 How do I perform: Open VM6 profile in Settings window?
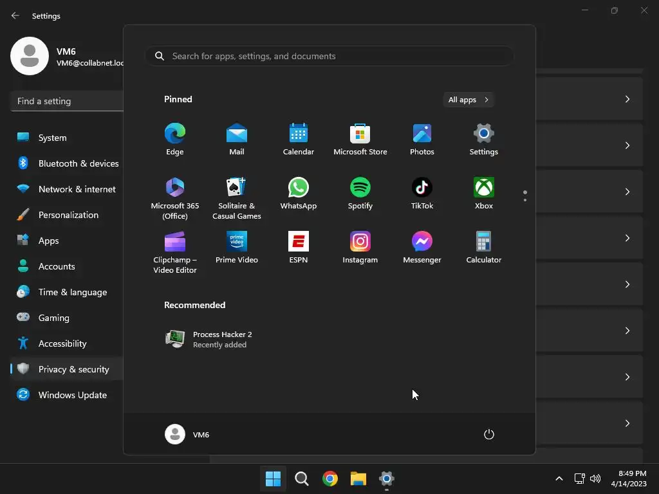[67, 57]
